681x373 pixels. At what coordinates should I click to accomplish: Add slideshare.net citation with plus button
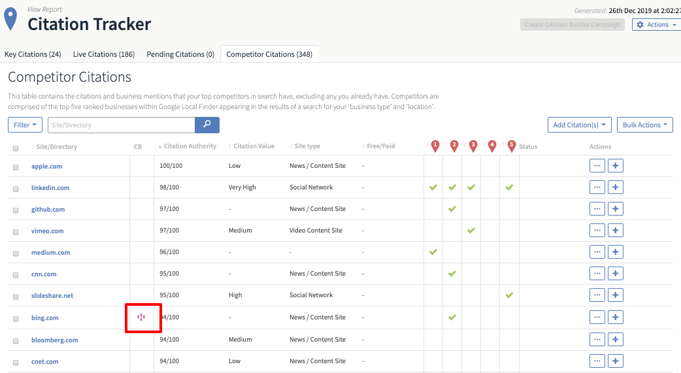(x=616, y=295)
